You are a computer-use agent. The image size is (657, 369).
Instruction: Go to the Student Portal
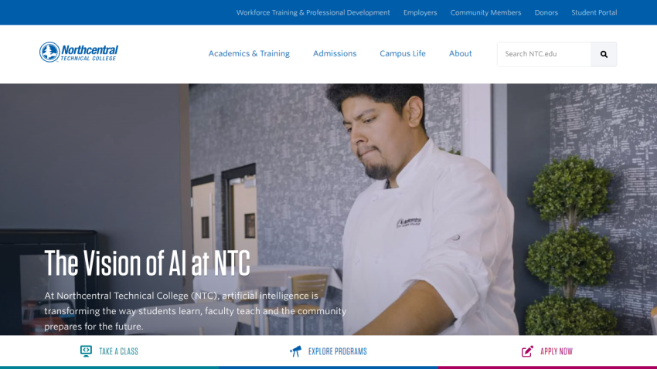point(594,12)
